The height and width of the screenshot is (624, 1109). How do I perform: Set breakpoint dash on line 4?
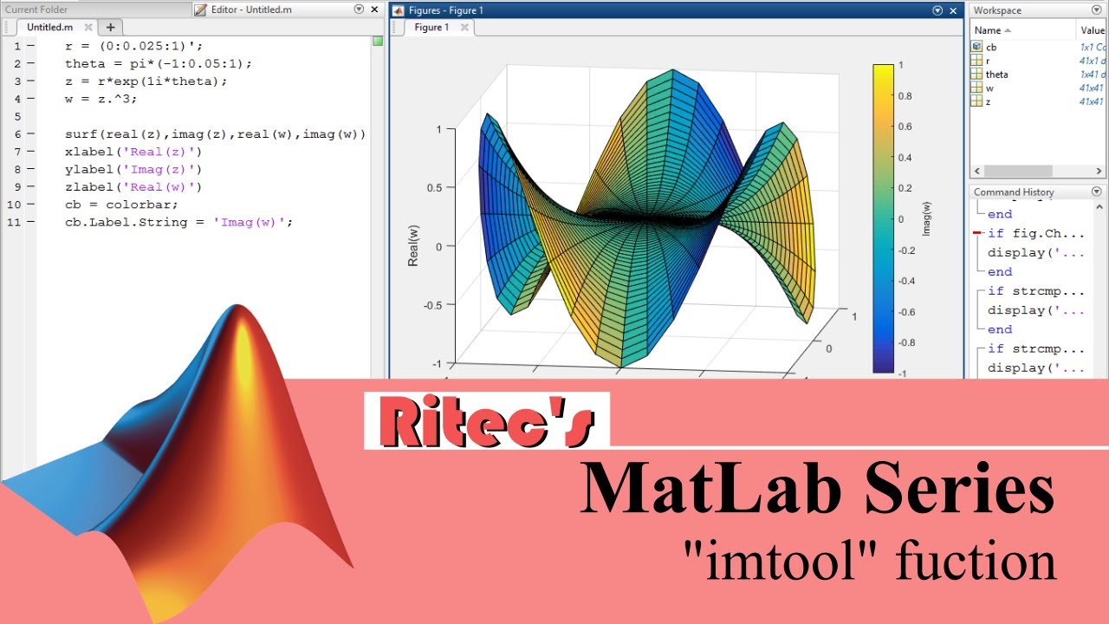click(x=30, y=98)
